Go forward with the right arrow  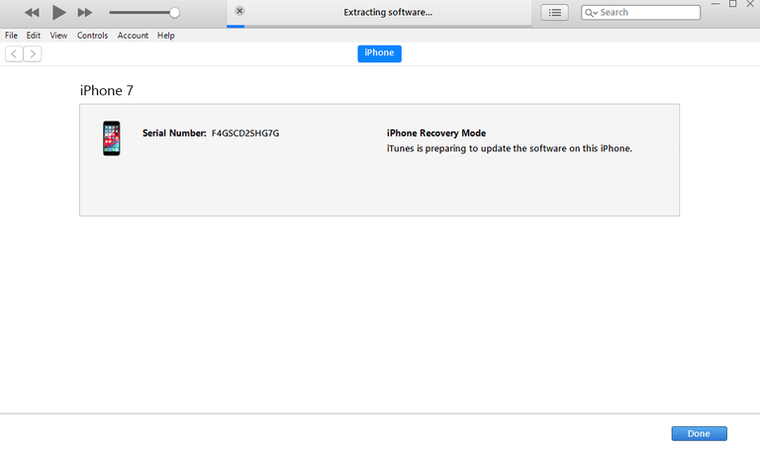pyautogui.click(x=33, y=53)
